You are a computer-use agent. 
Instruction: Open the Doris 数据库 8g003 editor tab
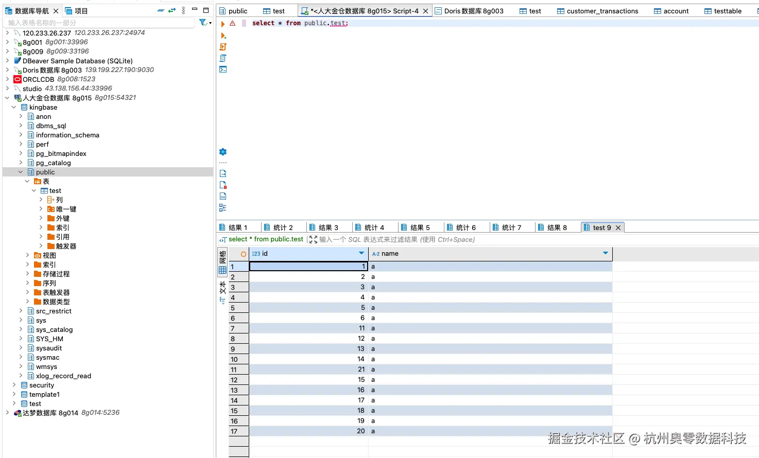tap(469, 11)
